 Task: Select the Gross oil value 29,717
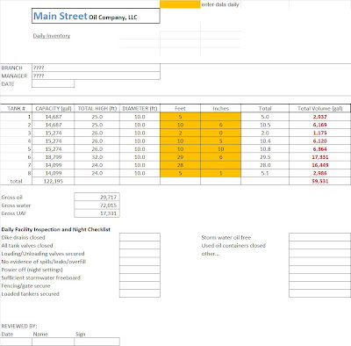point(97,198)
